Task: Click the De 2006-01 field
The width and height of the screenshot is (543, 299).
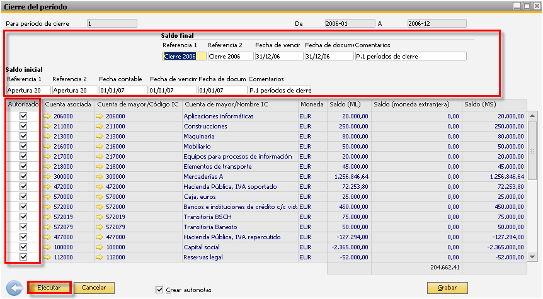Action: pos(350,23)
